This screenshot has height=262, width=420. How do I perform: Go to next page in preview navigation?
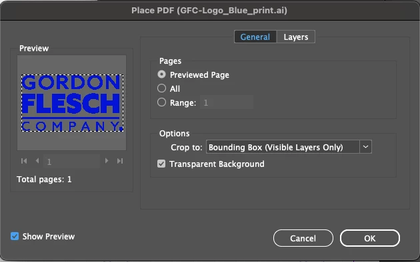[107, 161]
